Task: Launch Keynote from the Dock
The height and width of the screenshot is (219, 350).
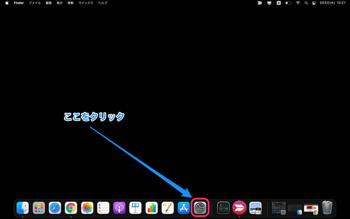Action: click(x=135, y=208)
